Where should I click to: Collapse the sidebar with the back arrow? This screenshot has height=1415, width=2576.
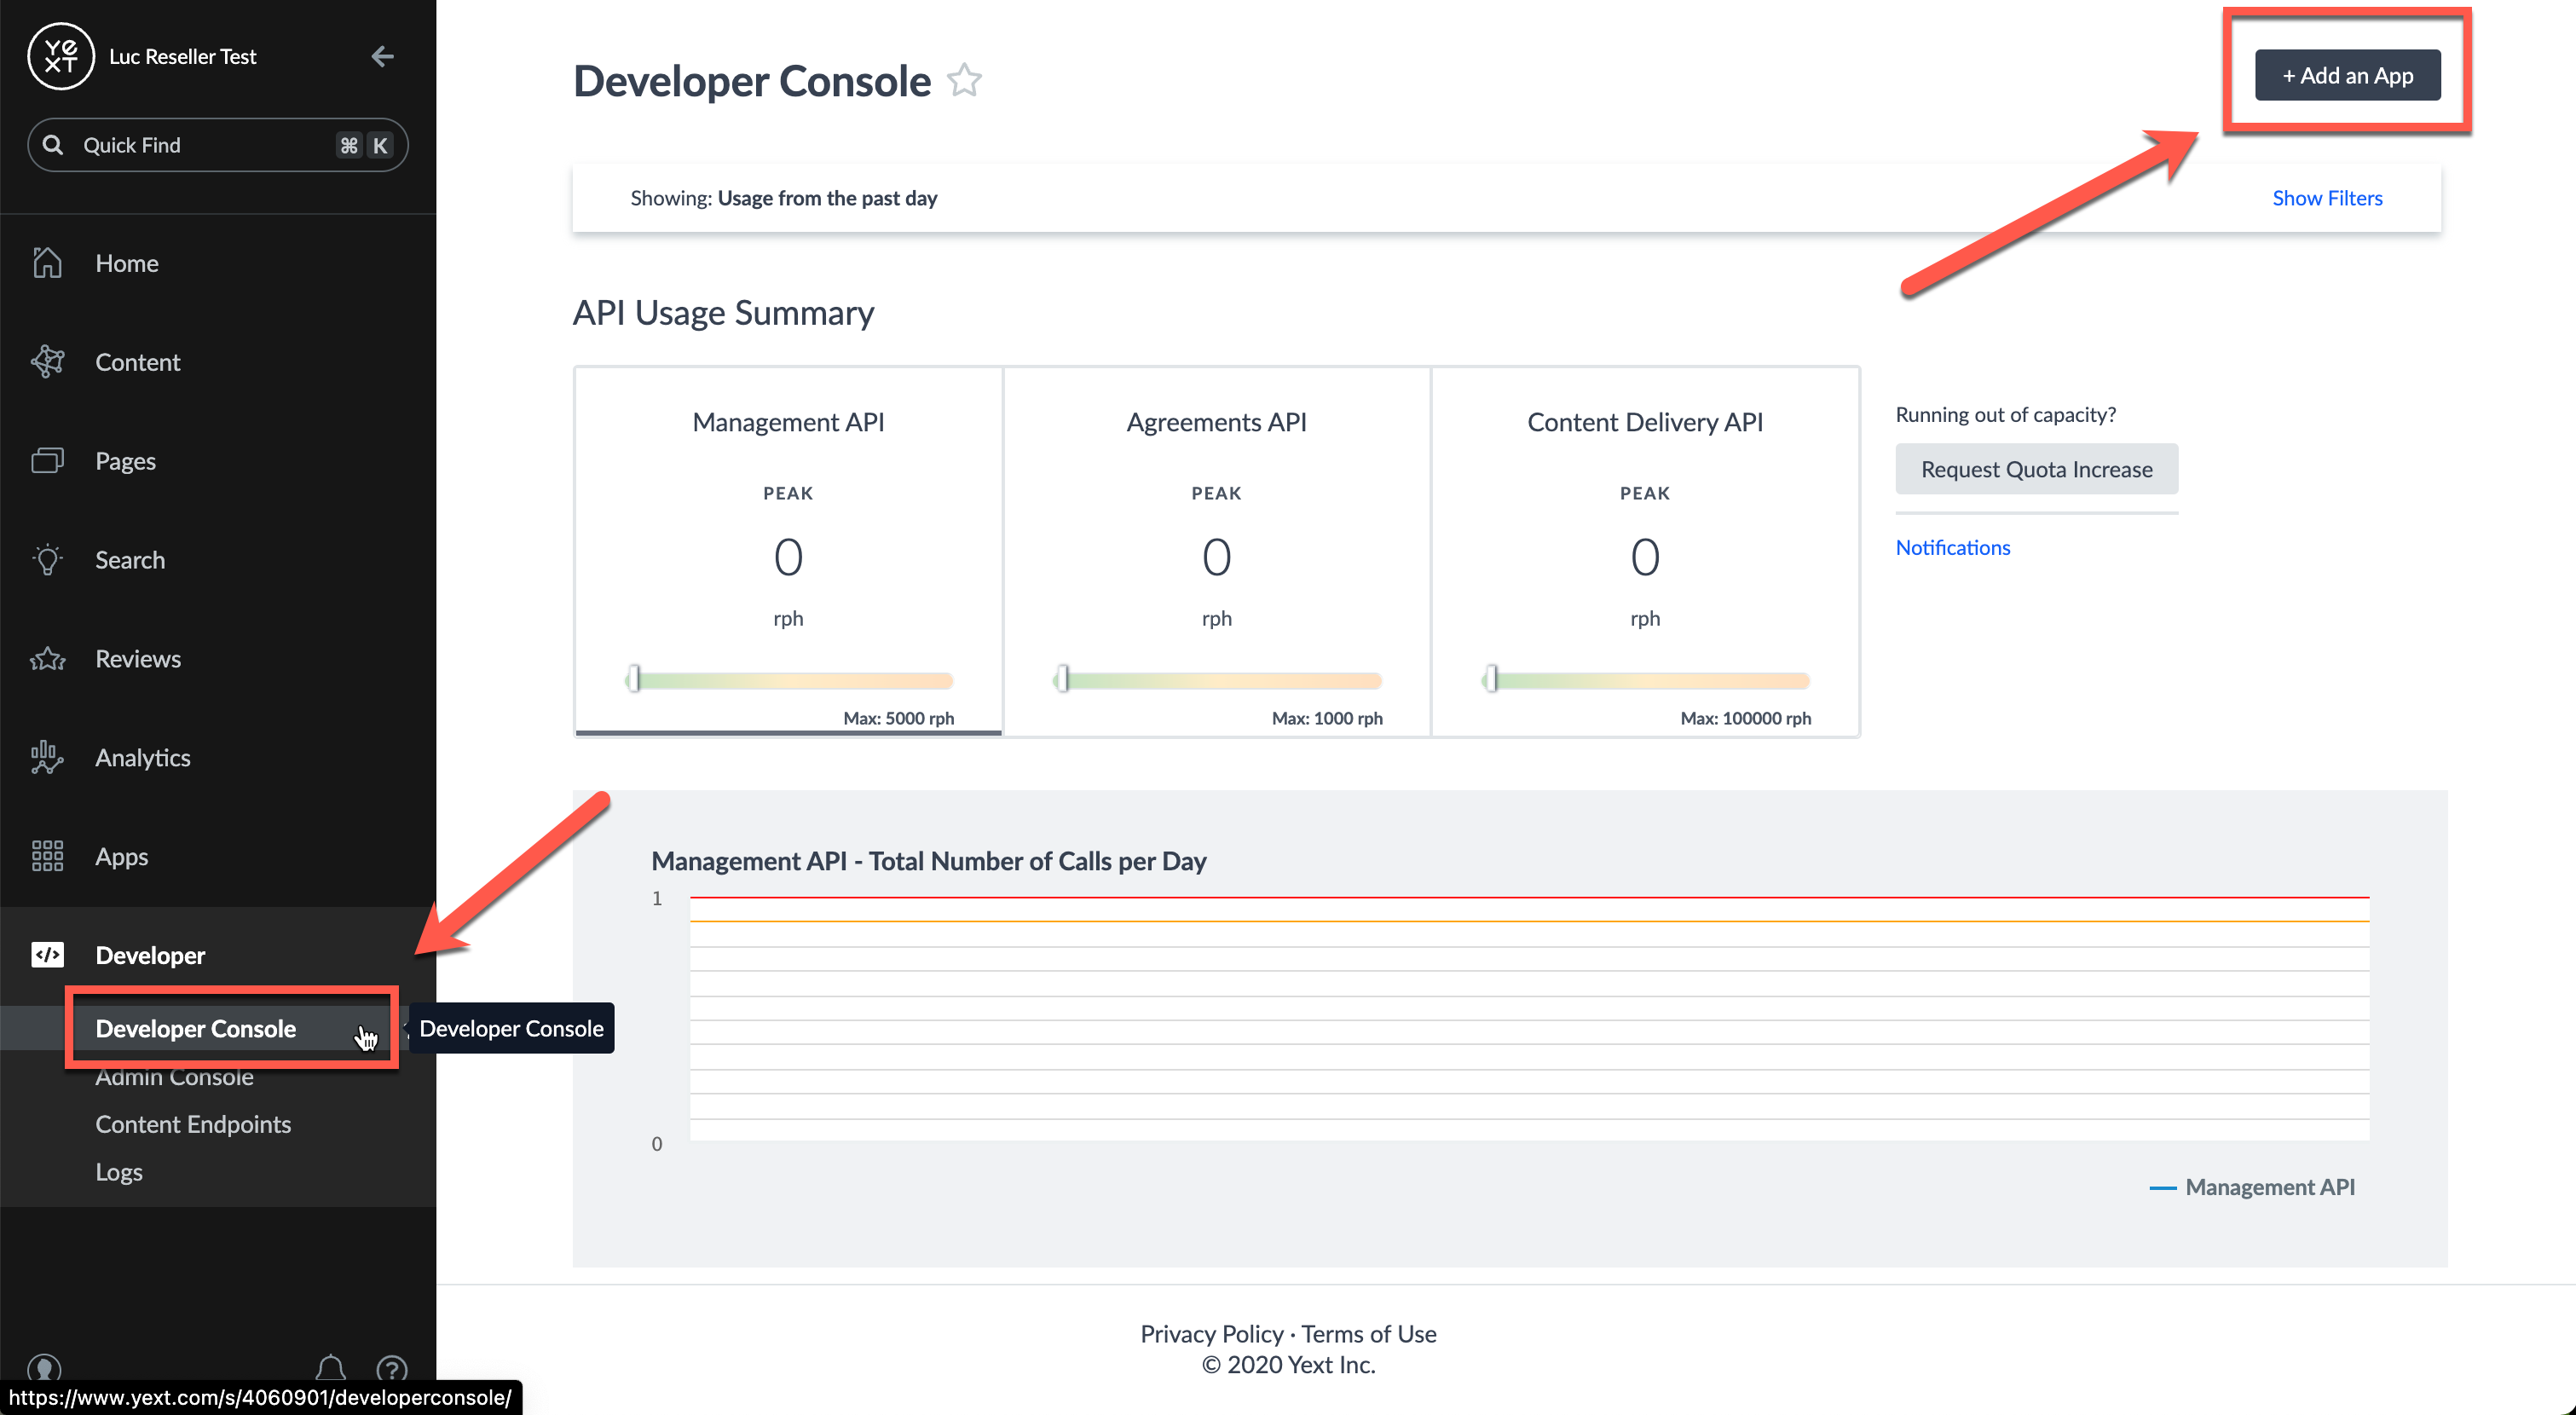[x=382, y=56]
